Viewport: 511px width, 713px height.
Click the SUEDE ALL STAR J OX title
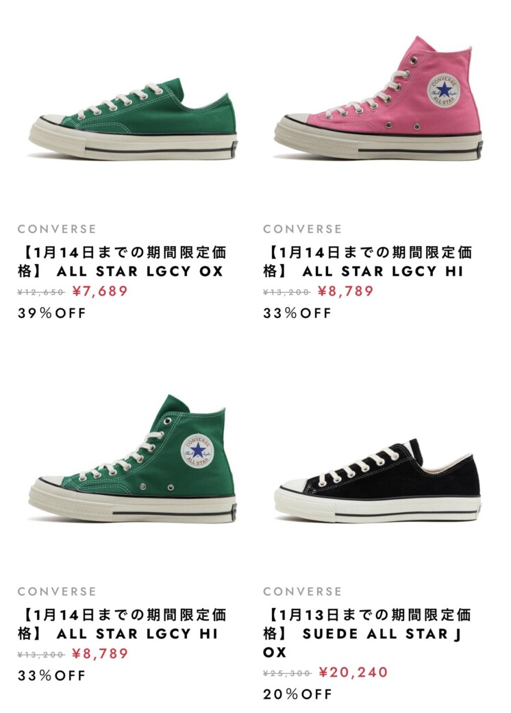coord(368,633)
